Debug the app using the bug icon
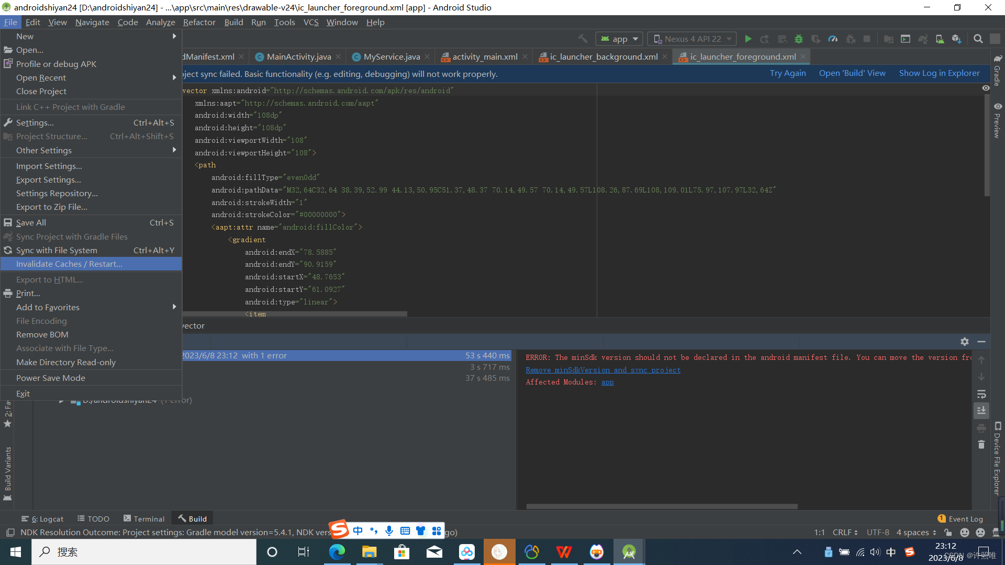The height and width of the screenshot is (565, 1005). pyautogui.click(x=798, y=39)
